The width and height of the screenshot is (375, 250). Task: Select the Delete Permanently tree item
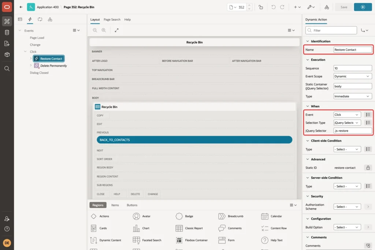click(53, 66)
